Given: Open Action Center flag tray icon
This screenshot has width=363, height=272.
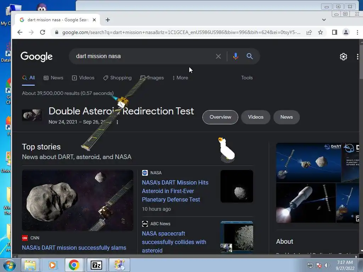Looking at the screenshot, I should tap(319, 265).
